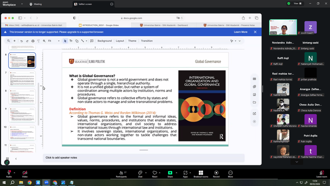The image size is (330, 186).
Task: Click the Safari Share icon
Action: [243, 18]
